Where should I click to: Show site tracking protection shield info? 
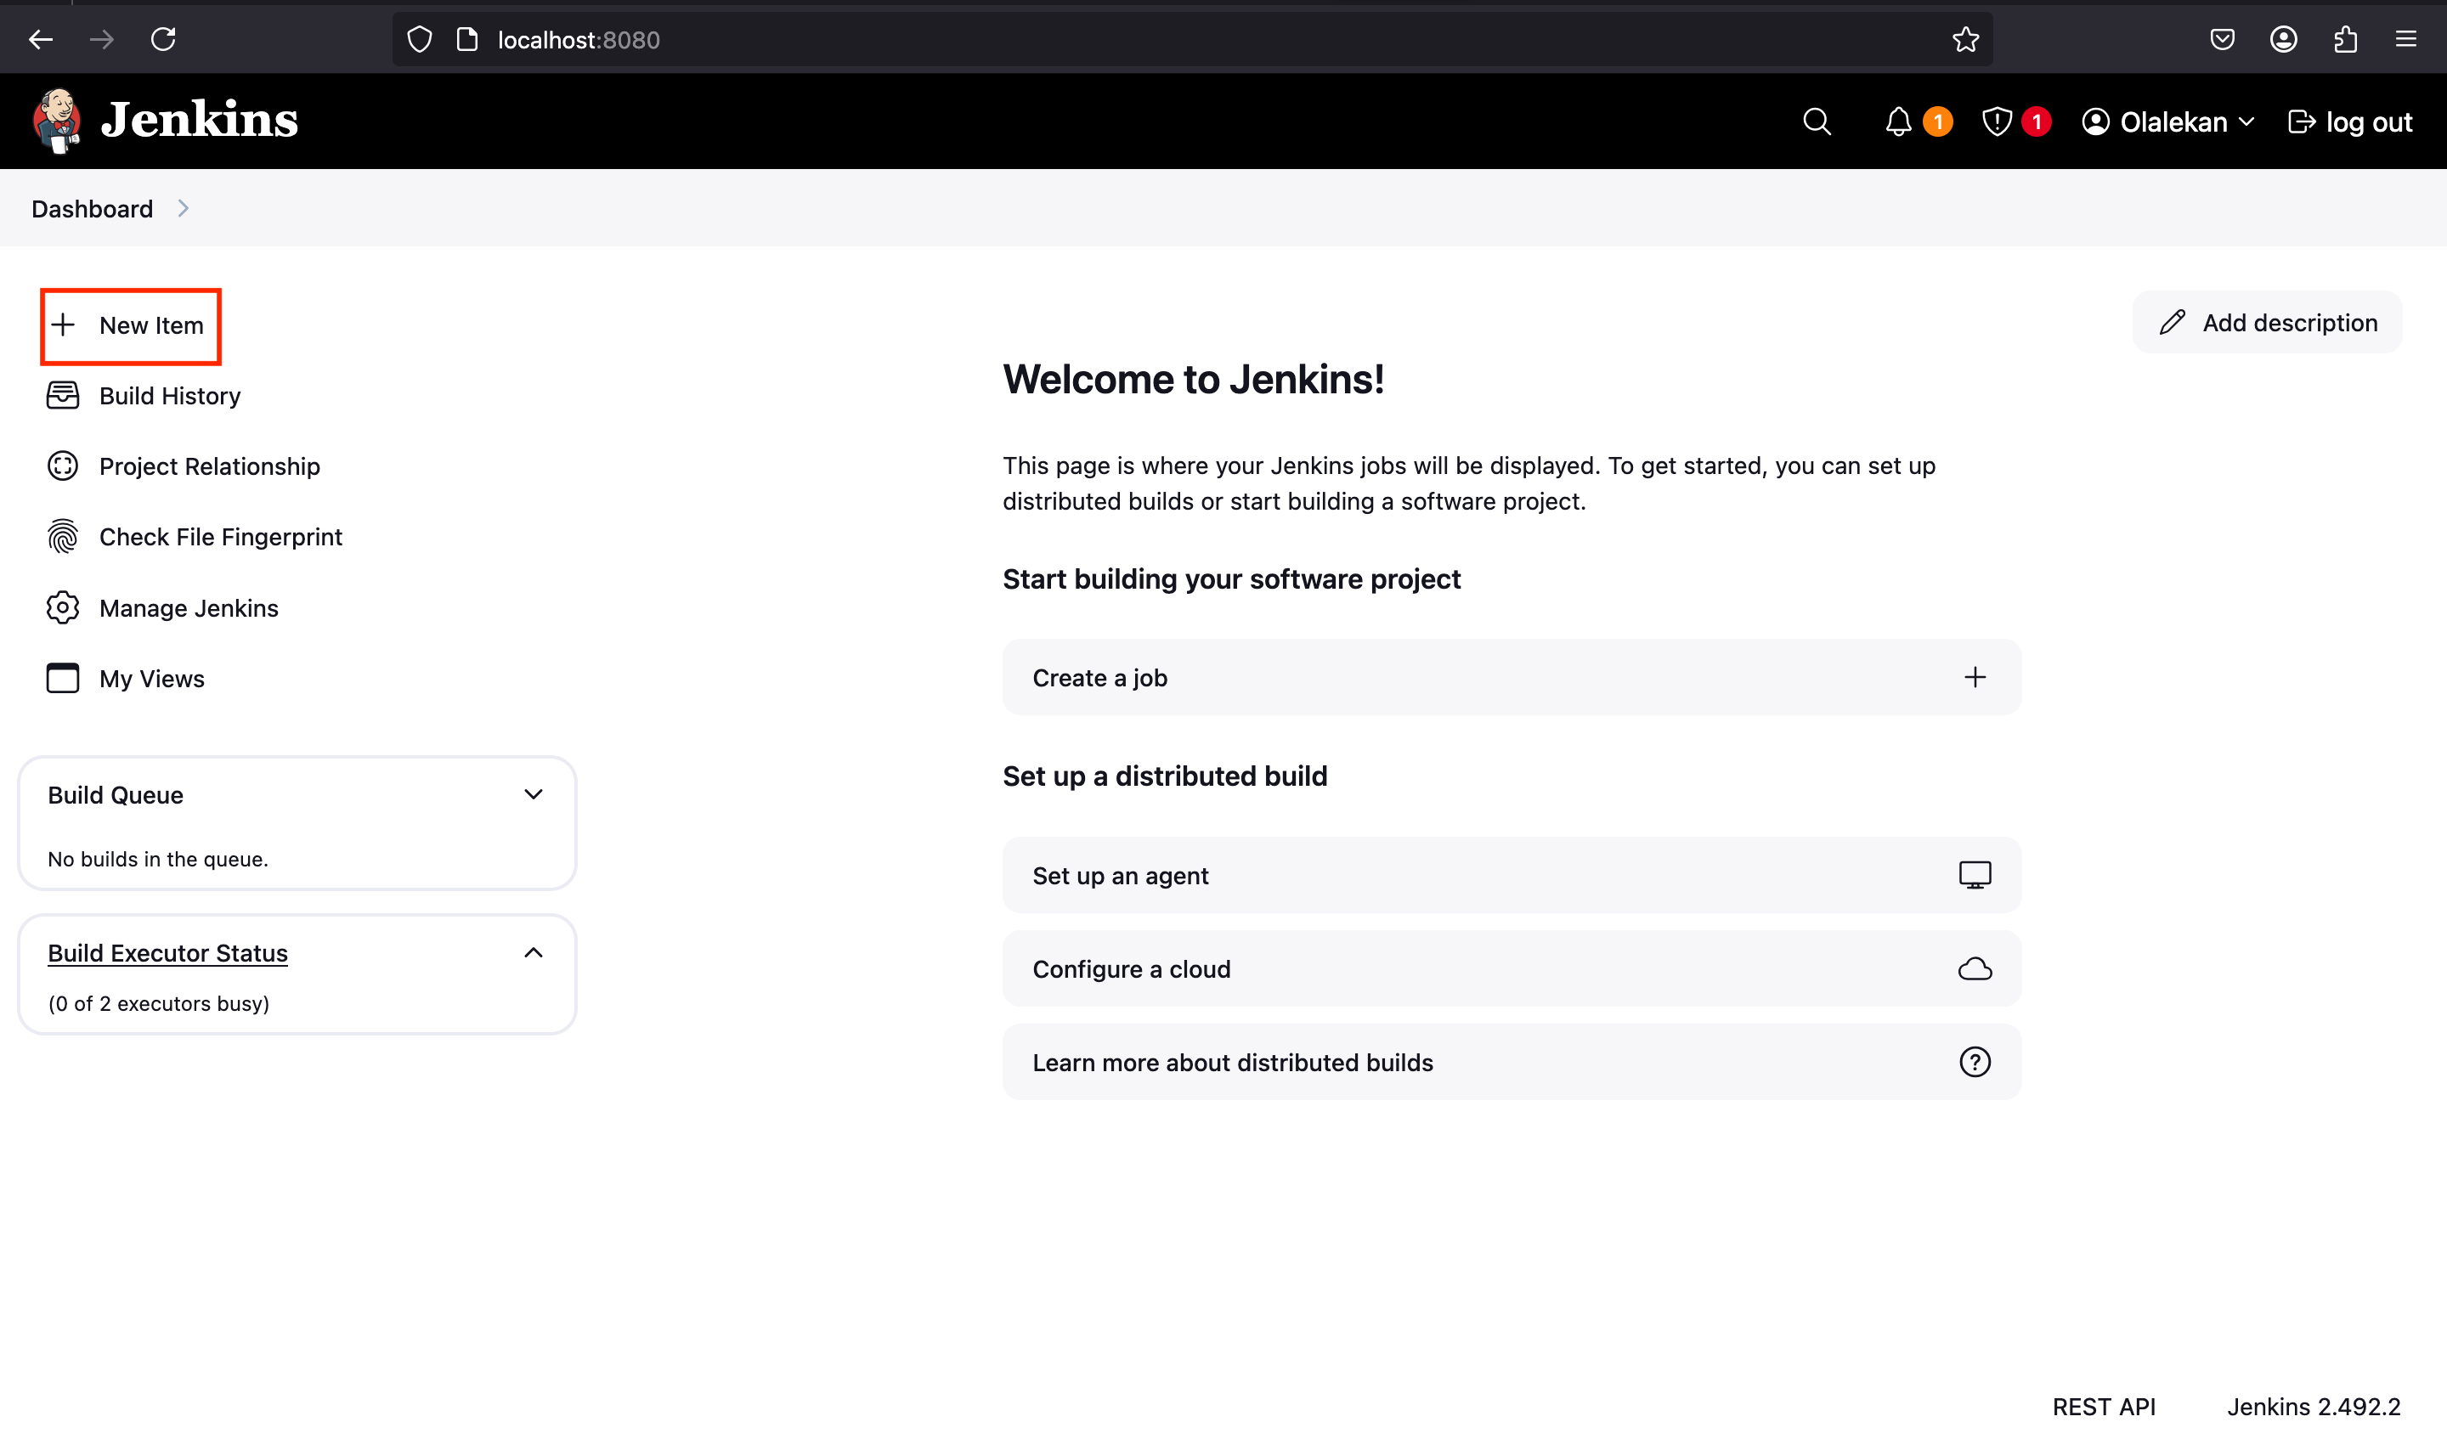(420, 40)
